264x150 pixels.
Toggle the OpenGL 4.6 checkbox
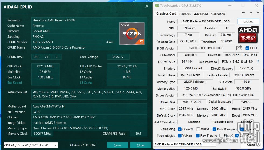[x=237, y=135]
